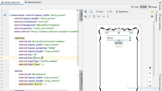Screen dimensions: 162x91
Task: Click the warning stripe marker beside line 13
Action: click(77, 48)
